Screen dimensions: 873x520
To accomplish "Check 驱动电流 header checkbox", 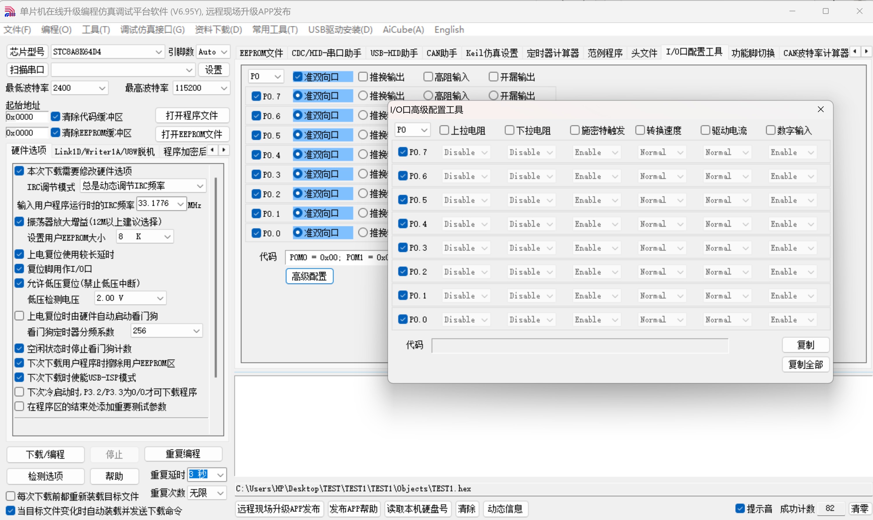I will click(705, 130).
